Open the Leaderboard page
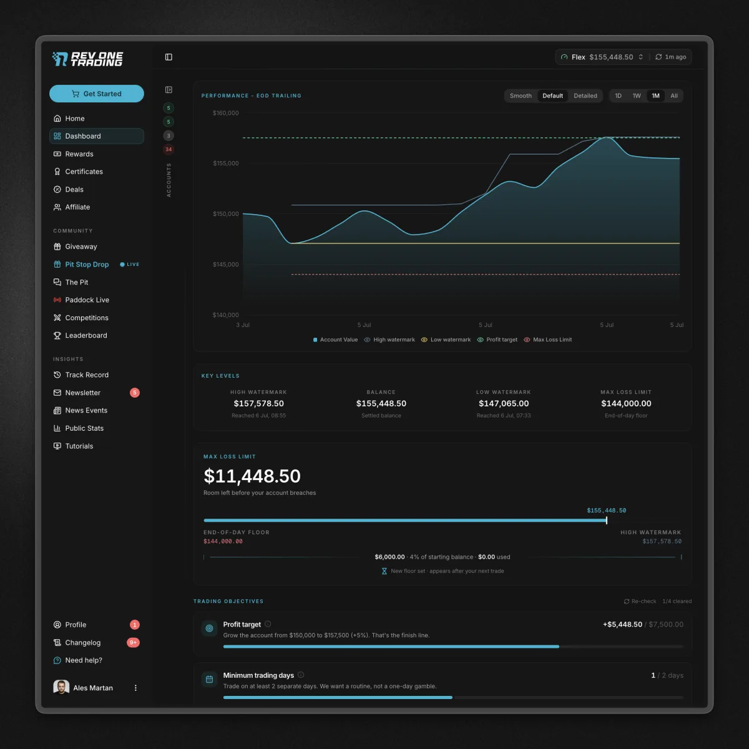This screenshot has height=749, width=749. [x=97, y=336]
